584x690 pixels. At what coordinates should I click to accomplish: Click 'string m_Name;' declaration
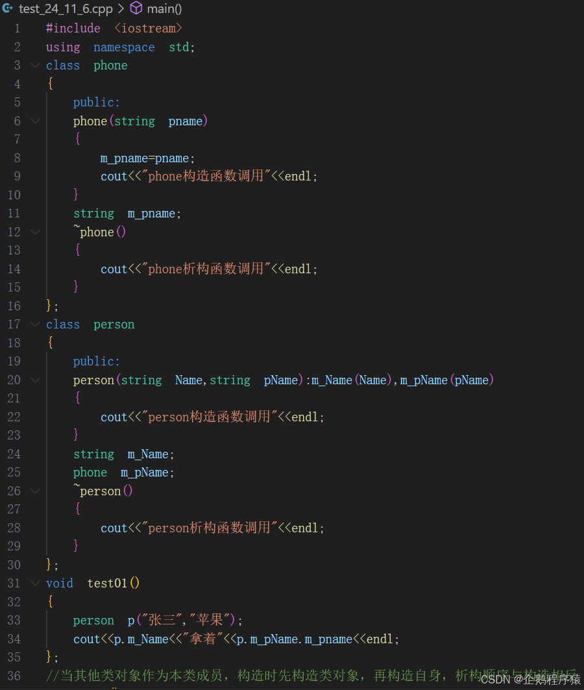123,454
